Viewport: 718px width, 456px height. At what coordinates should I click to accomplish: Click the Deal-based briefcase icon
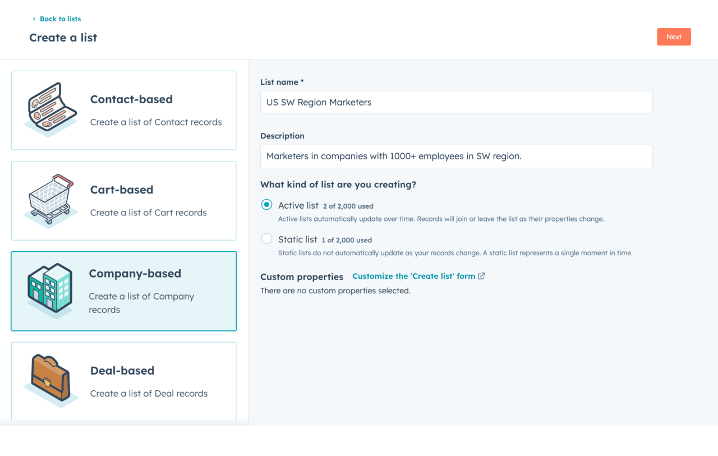click(50, 380)
